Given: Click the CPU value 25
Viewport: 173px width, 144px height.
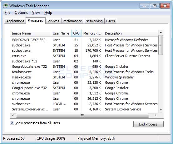Looking at the screenshot, I should [x=76, y=45].
